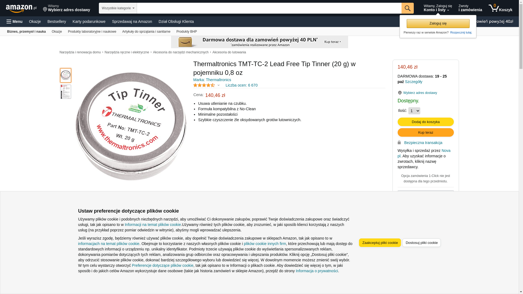Focus the search input field
Viewport: 523px width, 294px height.
click(x=269, y=8)
